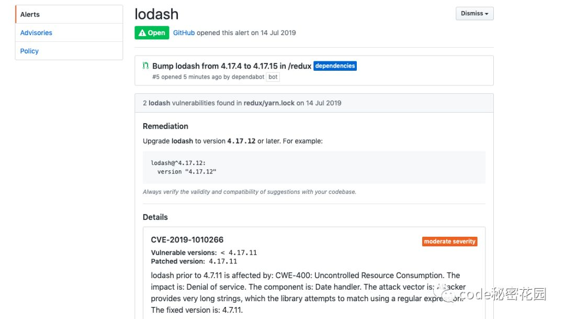565x319 pixels.
Task: Open the GitHub author link
Action: [x=184, y=32]
